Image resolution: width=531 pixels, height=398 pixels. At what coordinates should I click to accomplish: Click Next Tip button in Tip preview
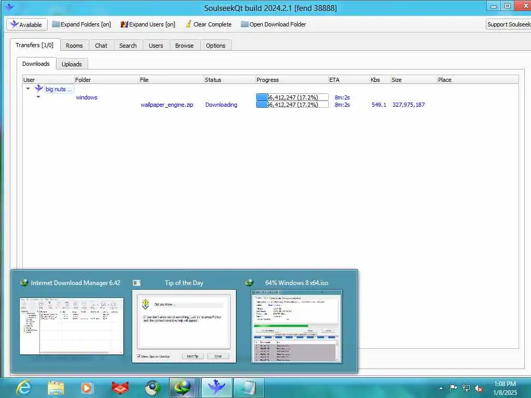[192, 356]
